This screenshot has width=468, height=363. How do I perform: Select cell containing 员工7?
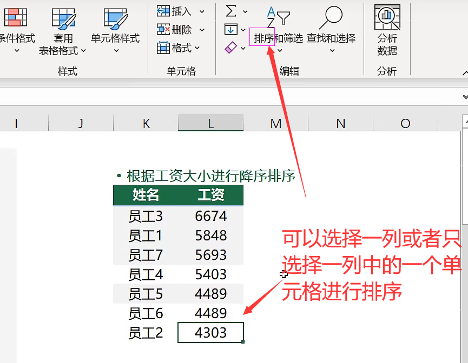click(146, 255)
